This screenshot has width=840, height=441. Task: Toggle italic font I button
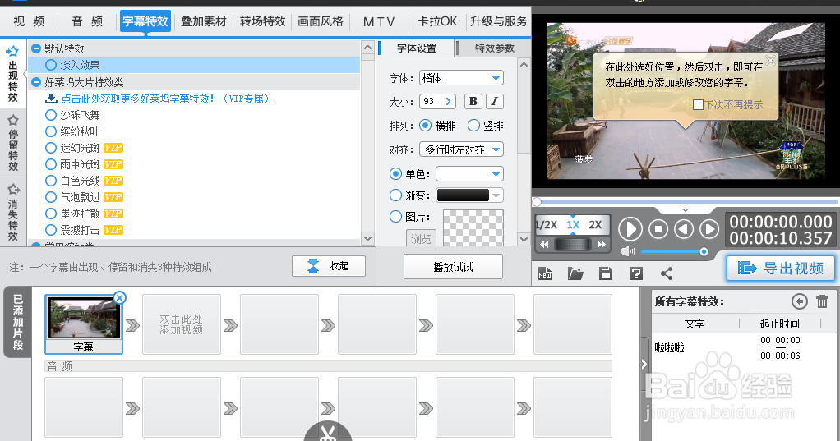(x=495, y=101)
